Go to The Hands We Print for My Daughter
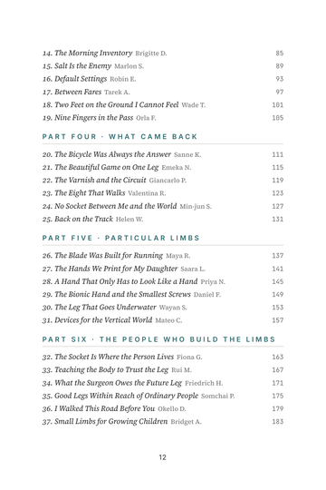326x490 pixels. tap(162, 269)
